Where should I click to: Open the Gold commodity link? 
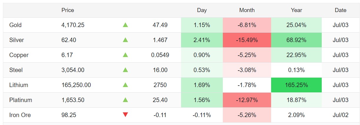(15, 25)
